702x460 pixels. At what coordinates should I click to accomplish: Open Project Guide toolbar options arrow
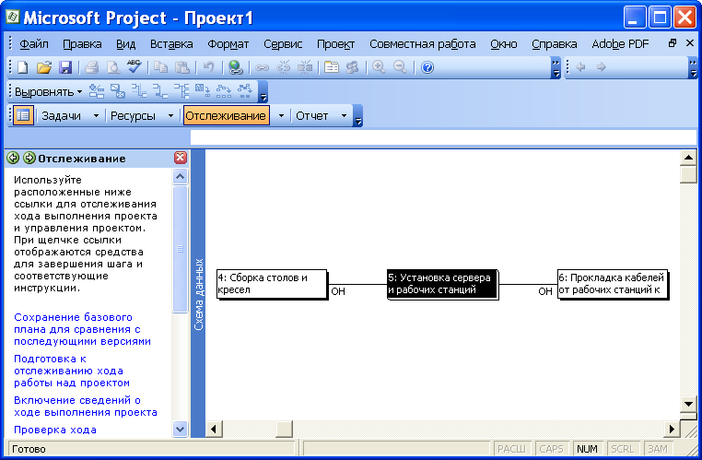point(357,116)
